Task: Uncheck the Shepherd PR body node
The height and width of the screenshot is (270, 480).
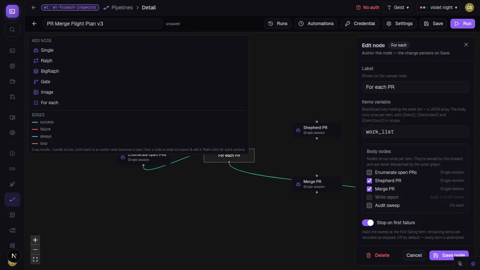Action: point(369,181)
